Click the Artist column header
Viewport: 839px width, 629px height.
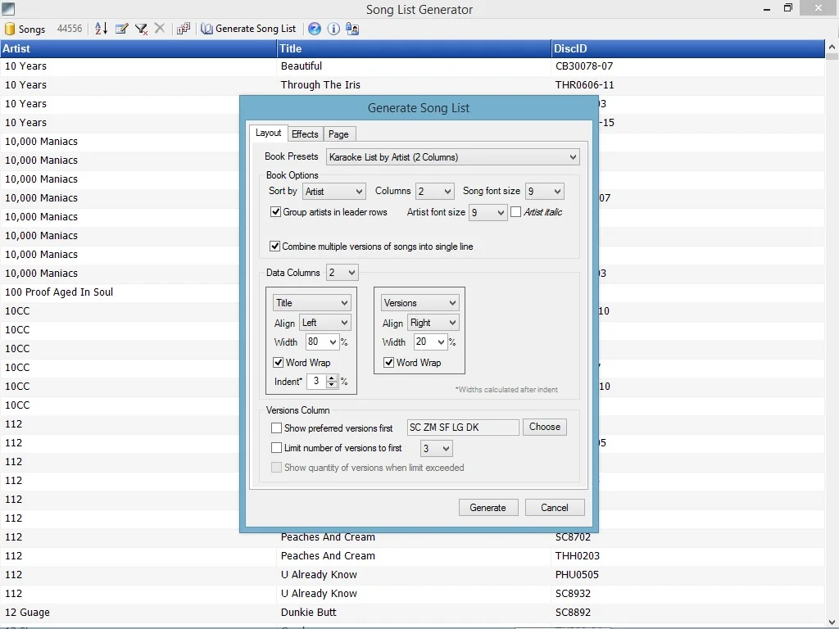138,48
